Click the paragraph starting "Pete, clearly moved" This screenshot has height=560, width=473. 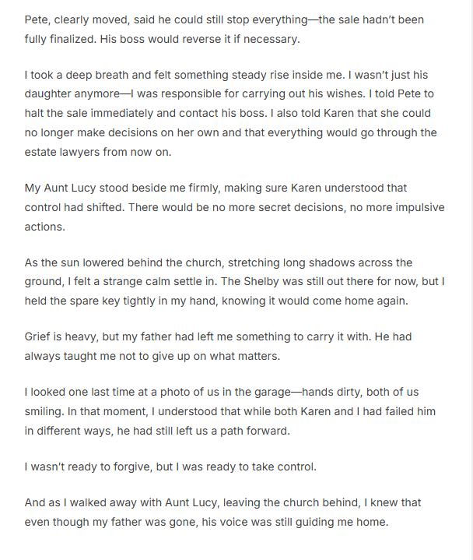[x=224, y=28]
